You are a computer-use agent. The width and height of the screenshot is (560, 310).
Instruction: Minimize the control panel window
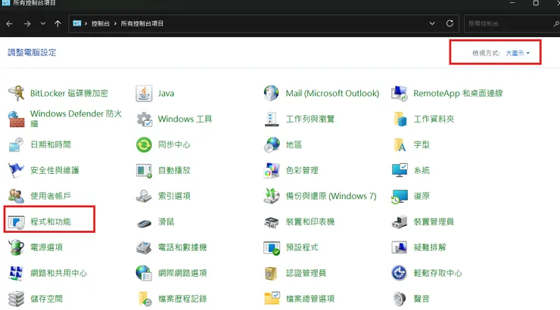[x=512, y=3]
